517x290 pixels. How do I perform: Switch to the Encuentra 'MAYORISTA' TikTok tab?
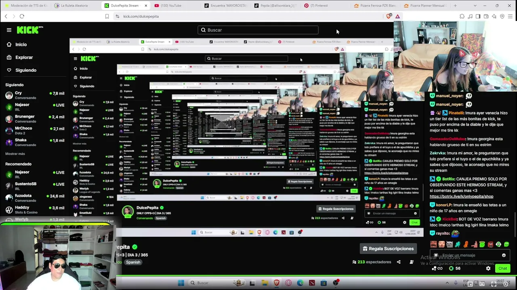point(226,6)
